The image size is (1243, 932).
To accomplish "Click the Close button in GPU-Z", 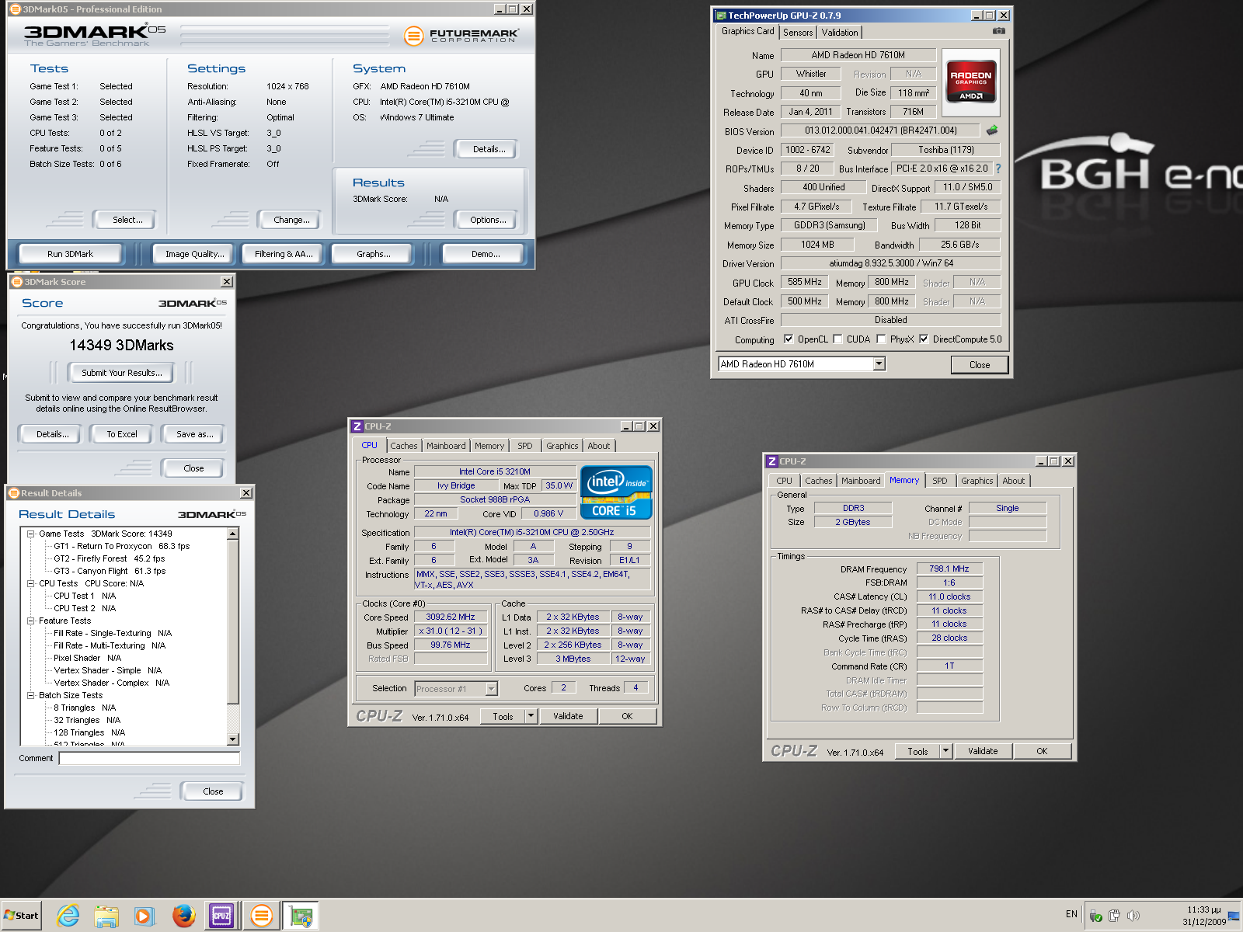I will [980, 365].
